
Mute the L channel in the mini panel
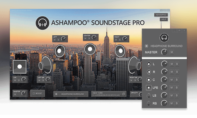(172, 64)
